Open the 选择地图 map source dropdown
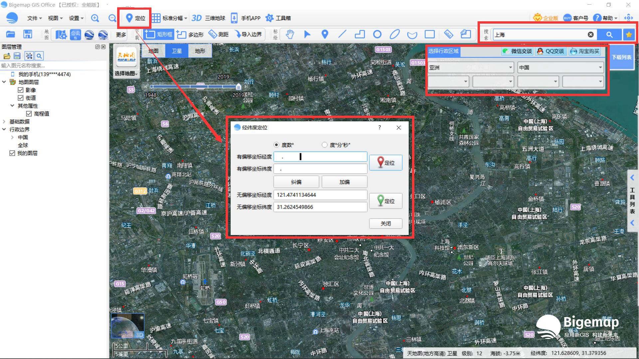 [126, 73]
